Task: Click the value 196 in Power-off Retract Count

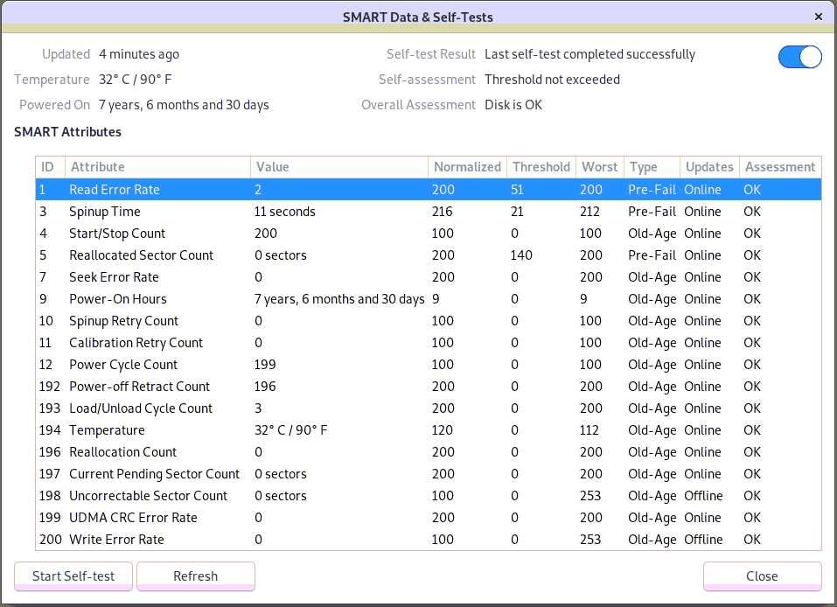Action: 265,387
